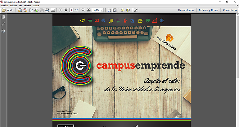Viewport: 239px width, 127px height.
Task: Expand the Comentario pane
Action: (x=229, y=10)
